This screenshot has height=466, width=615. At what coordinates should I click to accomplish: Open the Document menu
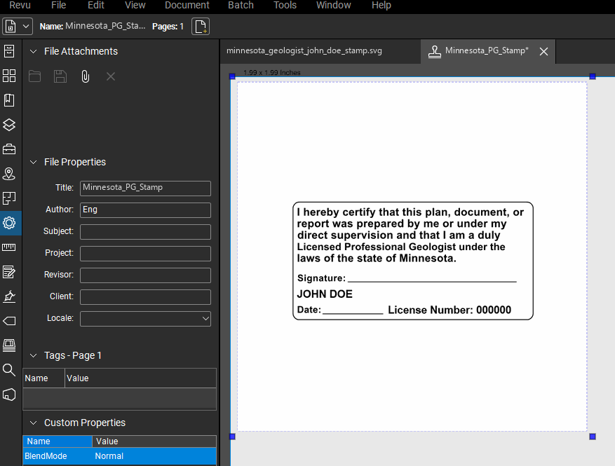click(187, 5)
